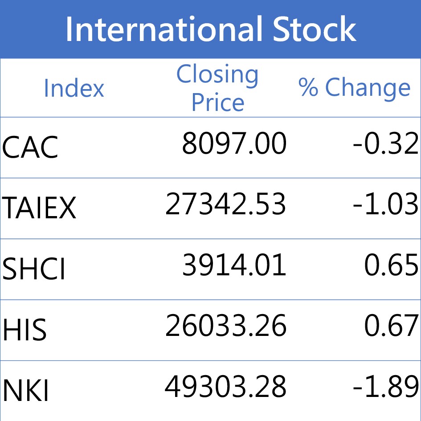Click CAC percent change -0.32
Image resolution: width=421 pixels, height=421 pixels.
pos(385,144)
